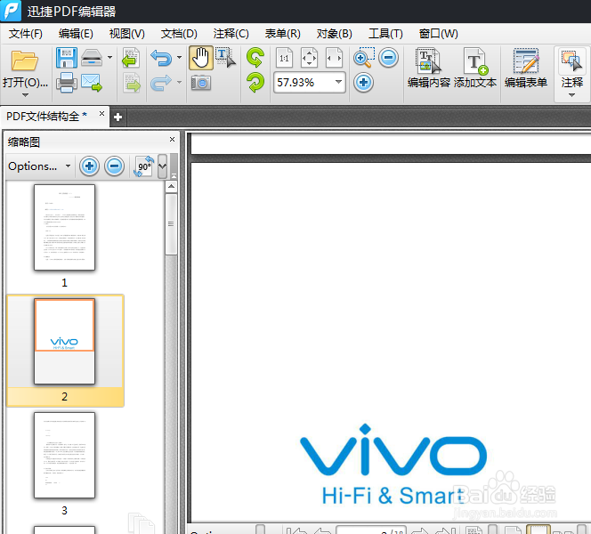591x534 pixels.
Task: Expand the zoom percentage dropdown arrow
Action: click(338, 82)
